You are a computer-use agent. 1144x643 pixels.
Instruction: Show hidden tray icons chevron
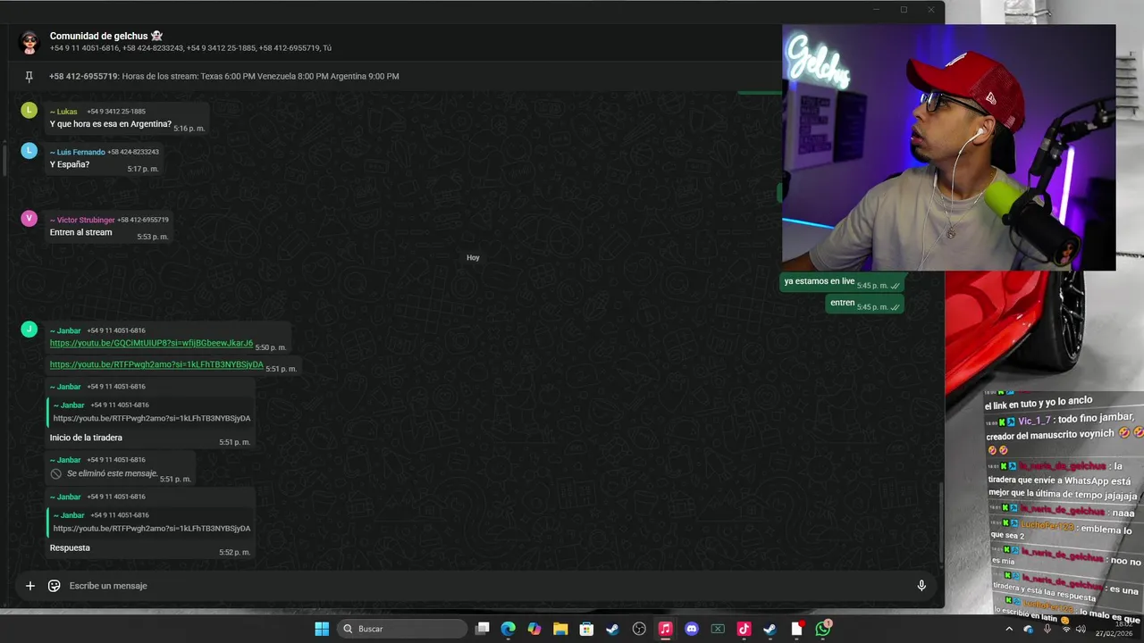click(x=1009, y=629)
